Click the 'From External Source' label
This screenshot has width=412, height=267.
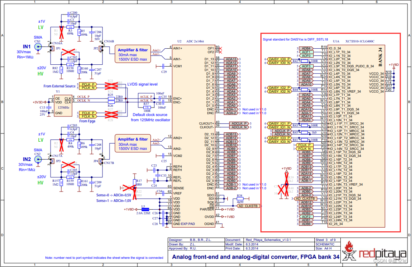point(59,86)
